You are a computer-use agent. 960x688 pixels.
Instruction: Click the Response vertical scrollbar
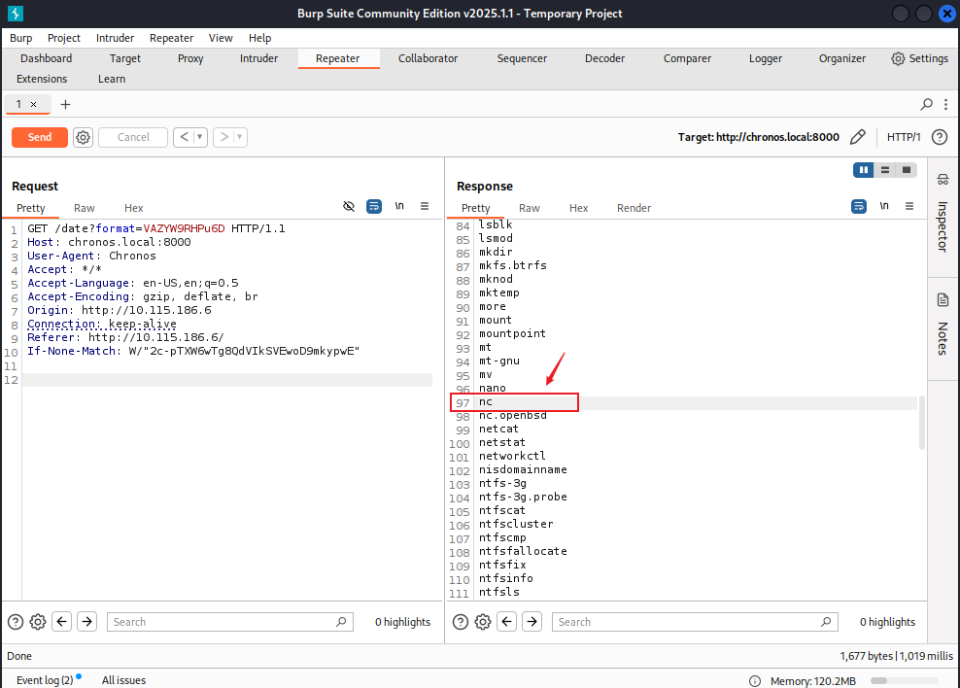[921, 423]
